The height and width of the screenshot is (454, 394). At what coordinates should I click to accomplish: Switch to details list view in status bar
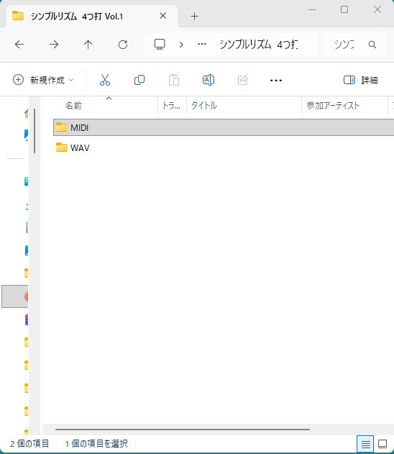pyautogui.click(x=365, y=444)
